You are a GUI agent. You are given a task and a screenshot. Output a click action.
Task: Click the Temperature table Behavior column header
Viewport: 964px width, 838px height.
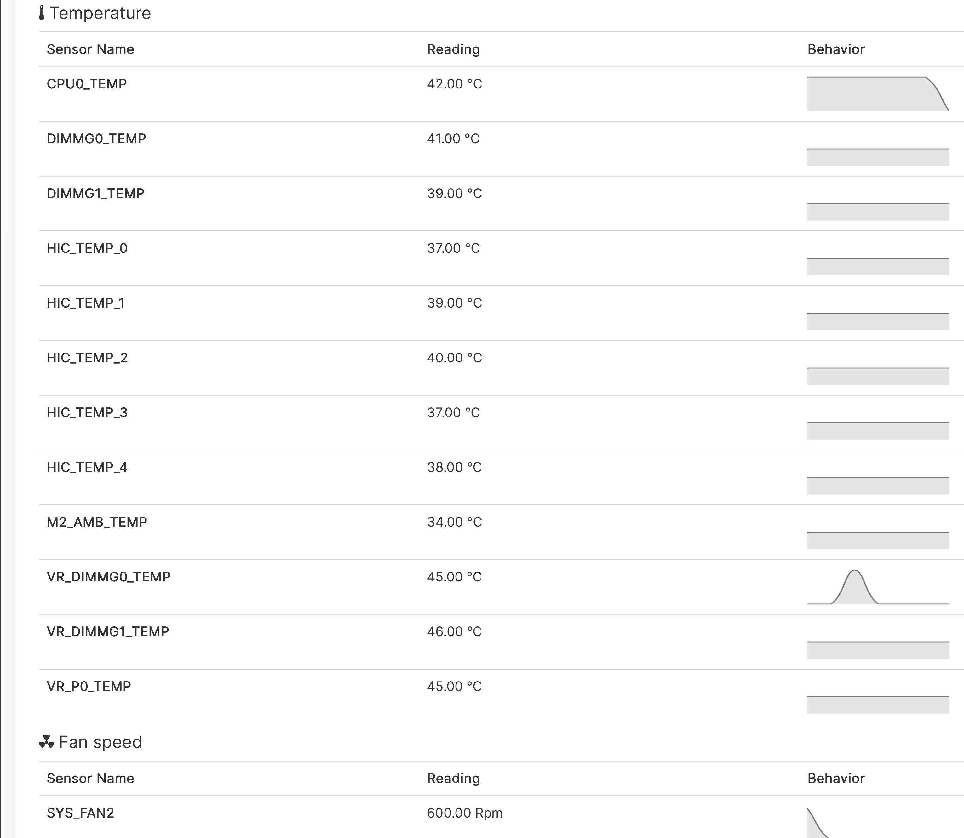(x=836, y=49)
